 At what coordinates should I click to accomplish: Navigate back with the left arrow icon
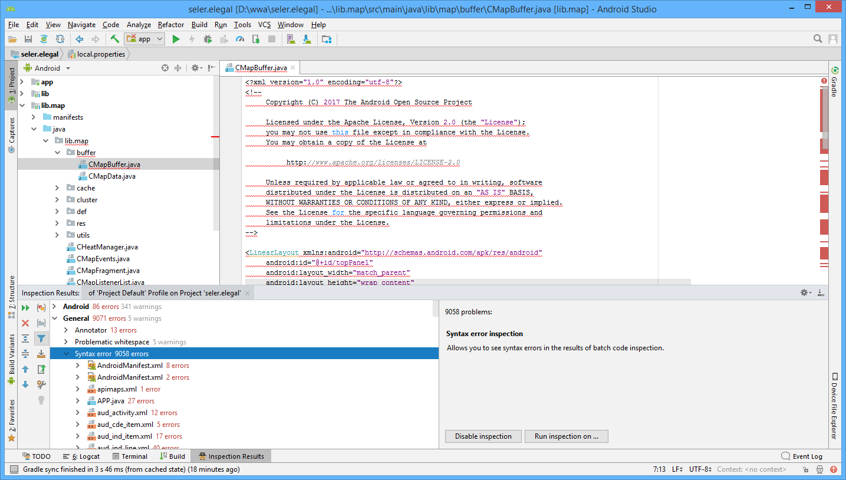point(79,39)
